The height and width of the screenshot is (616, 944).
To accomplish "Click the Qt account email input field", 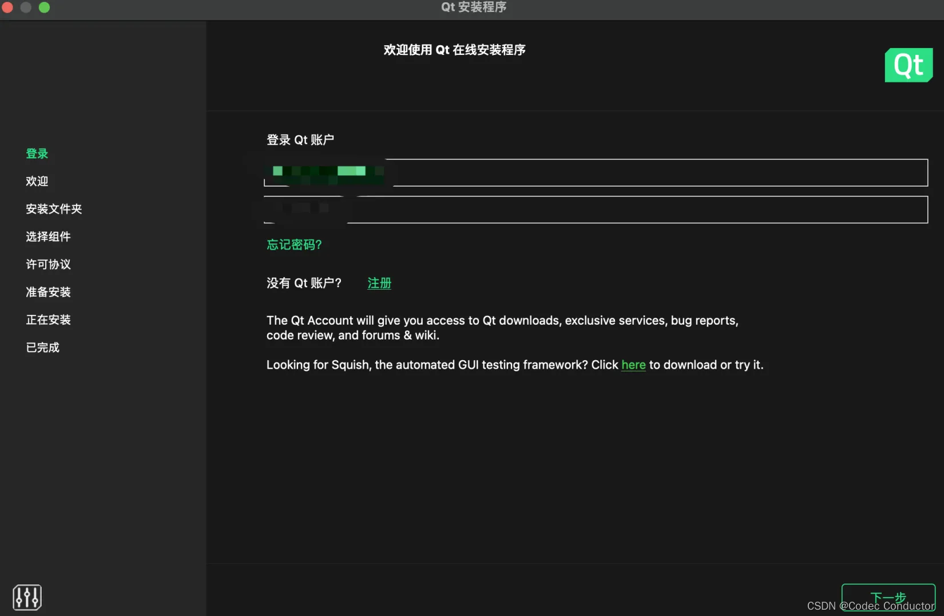I will tap(596, 172).
